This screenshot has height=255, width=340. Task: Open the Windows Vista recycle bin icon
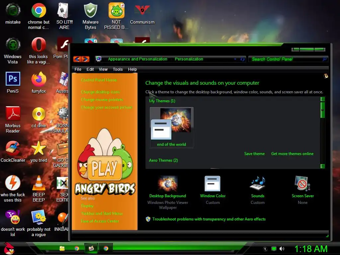13,51
